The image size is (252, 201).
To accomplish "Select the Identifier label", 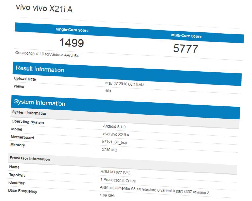I will [16, 183].
